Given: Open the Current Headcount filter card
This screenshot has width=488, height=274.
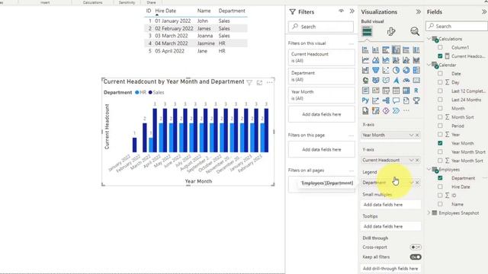Looking at the screenshot, I should click(x=321, y=58).
